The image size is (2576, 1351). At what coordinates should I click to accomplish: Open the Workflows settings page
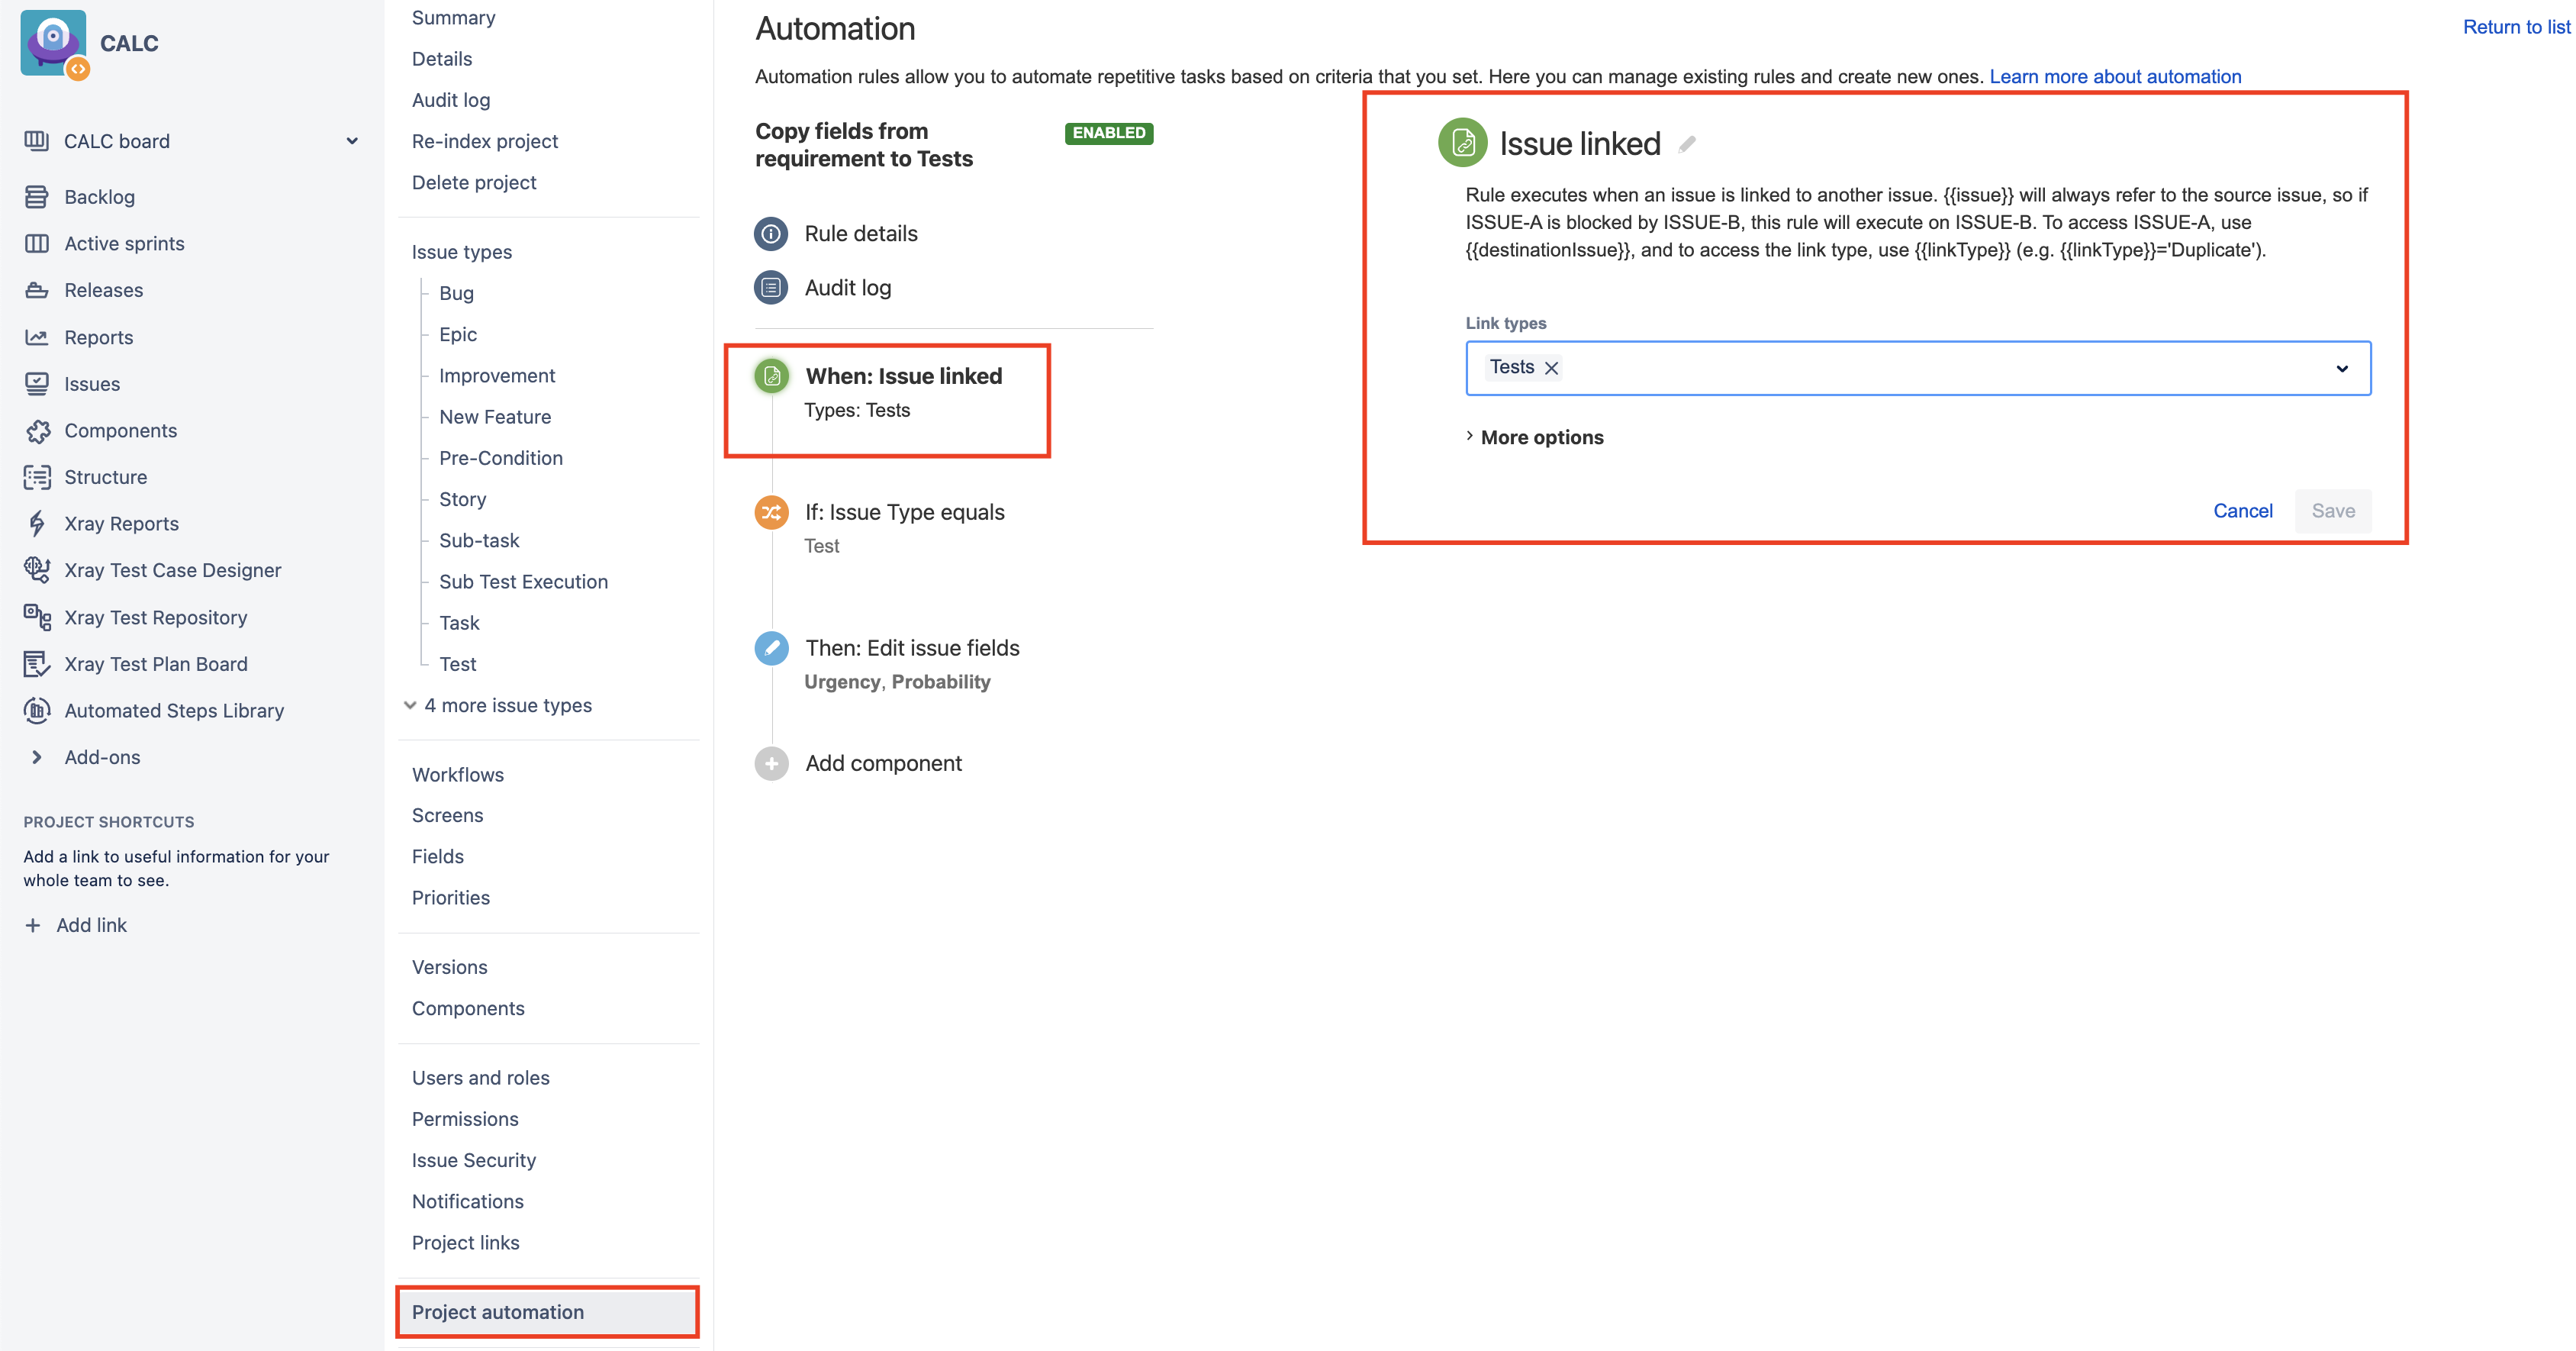point(457,775)
